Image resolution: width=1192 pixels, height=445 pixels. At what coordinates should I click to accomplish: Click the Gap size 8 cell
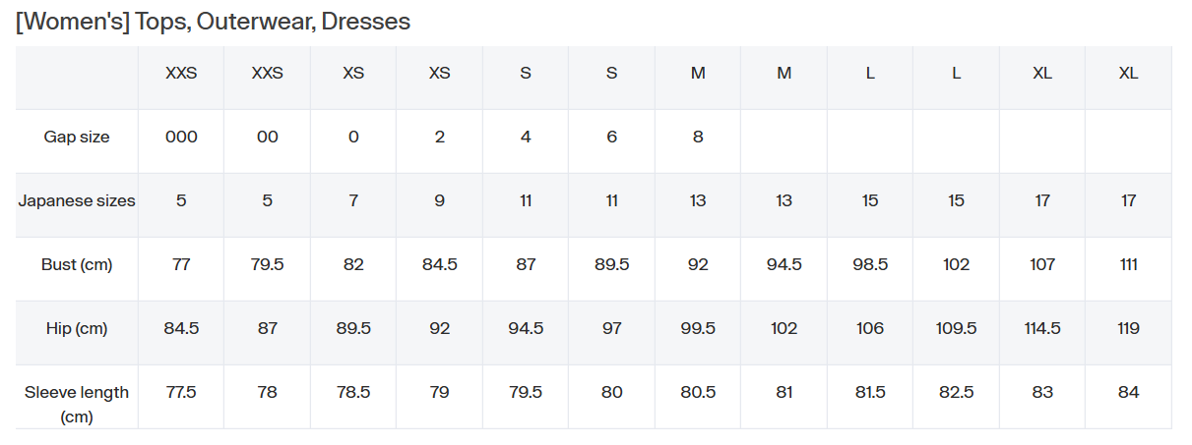(x=698, y=138)
